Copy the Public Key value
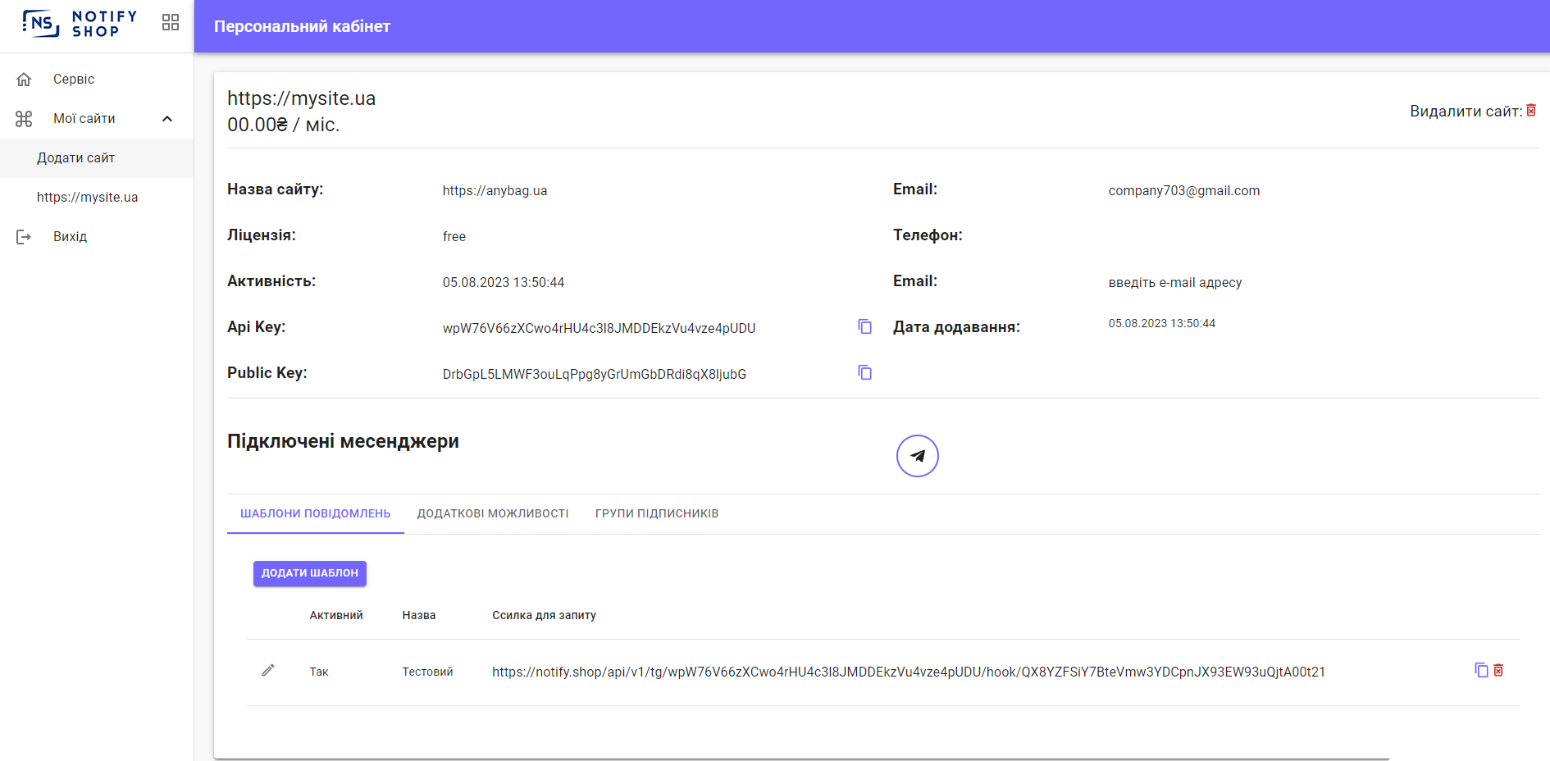Screen dimensions: 1550x761 [864, 372]
